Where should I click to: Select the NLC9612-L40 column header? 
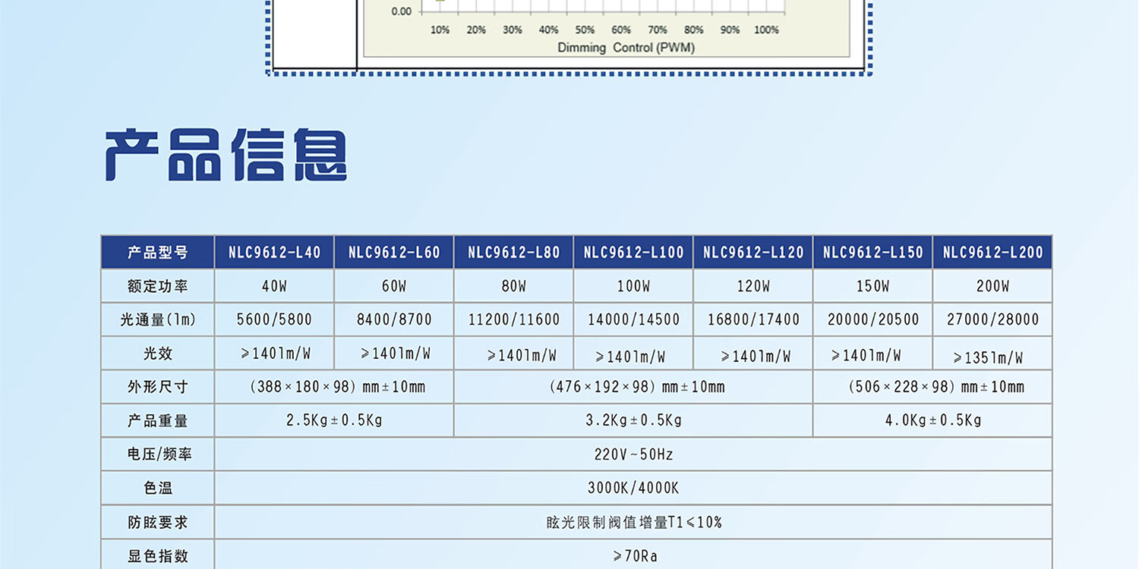274,253
